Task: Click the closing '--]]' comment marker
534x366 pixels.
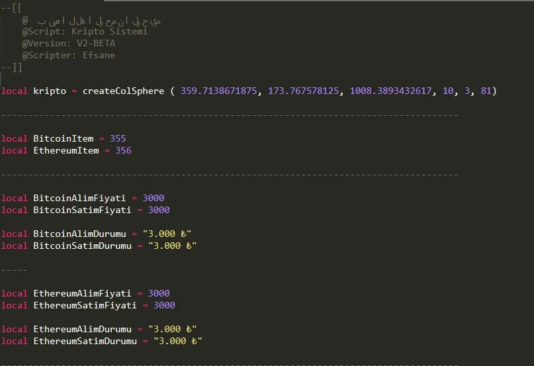Action: click(x=11, y=68)
